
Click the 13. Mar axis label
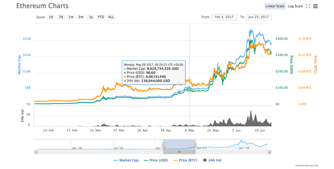coord(95,130)
